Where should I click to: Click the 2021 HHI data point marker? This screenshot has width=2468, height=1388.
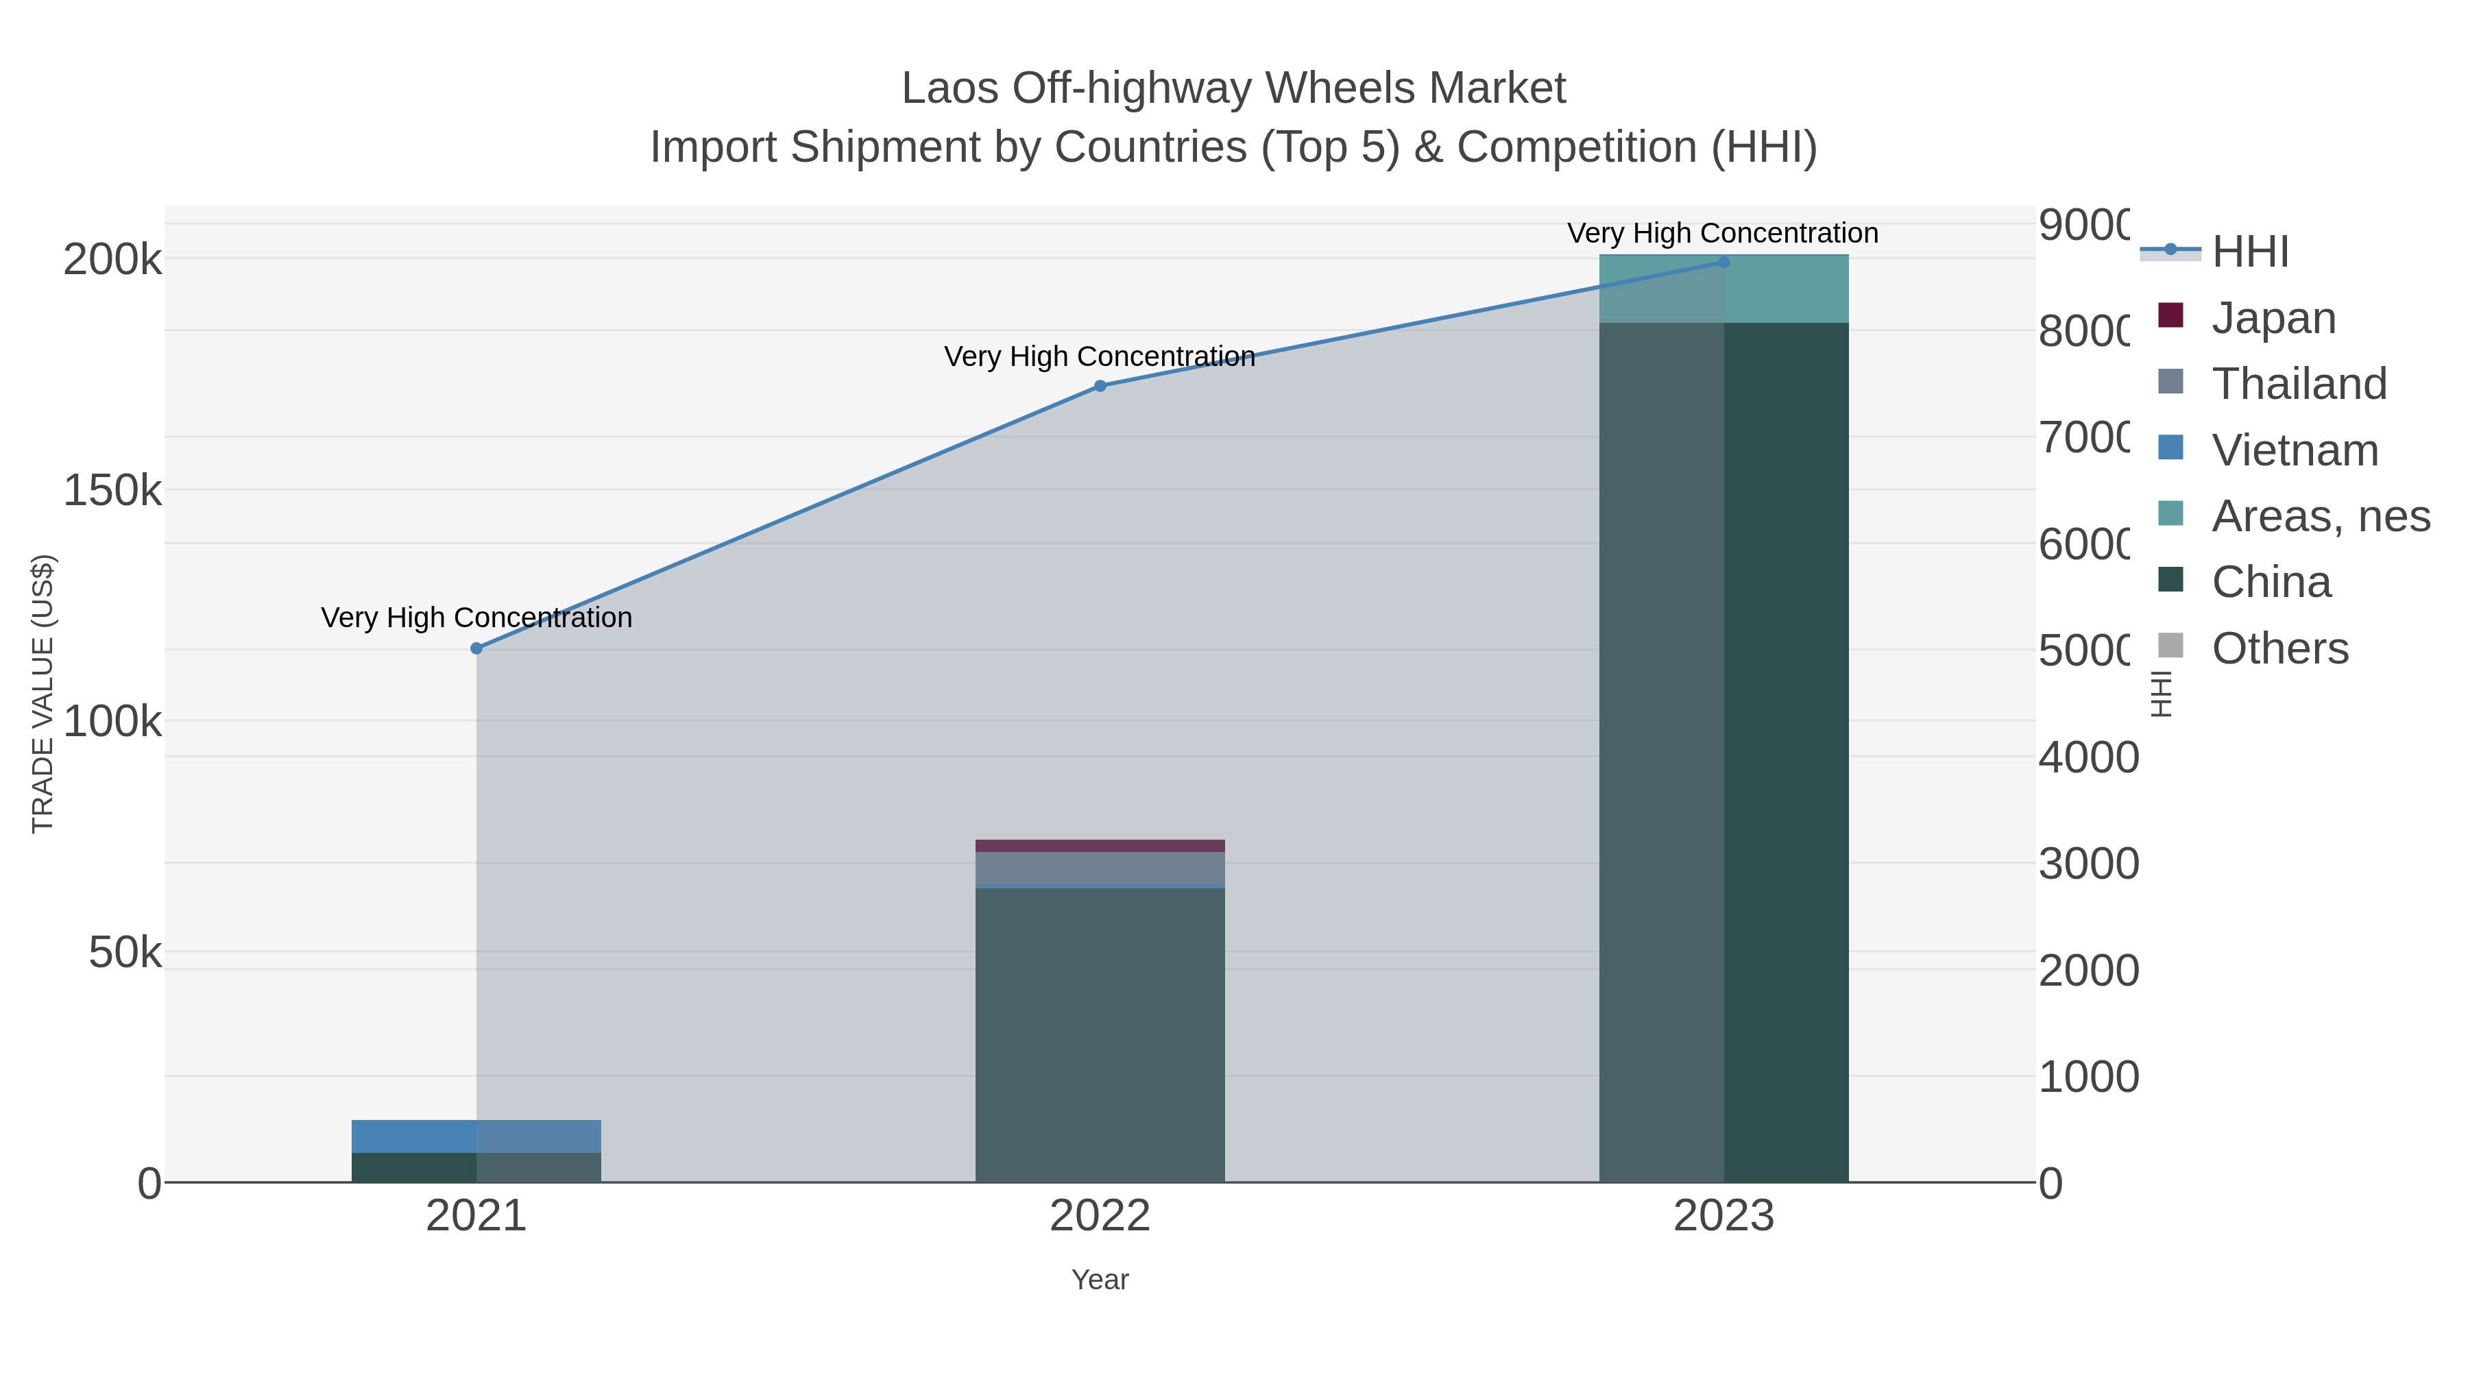click(476, 648)
